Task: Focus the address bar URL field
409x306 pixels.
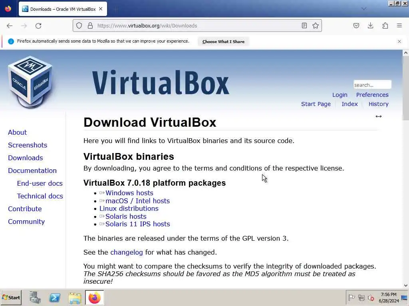Action: (197, 25)
